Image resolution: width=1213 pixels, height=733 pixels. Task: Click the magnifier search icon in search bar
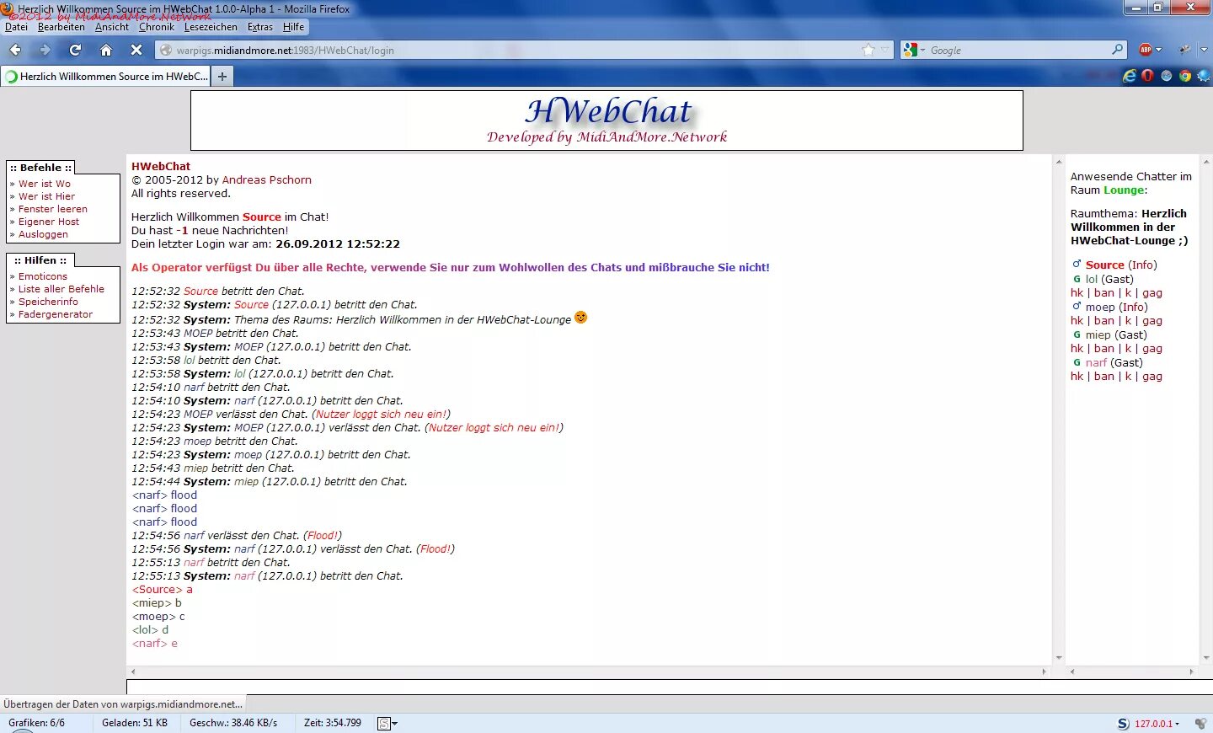tap(1117, 50)
